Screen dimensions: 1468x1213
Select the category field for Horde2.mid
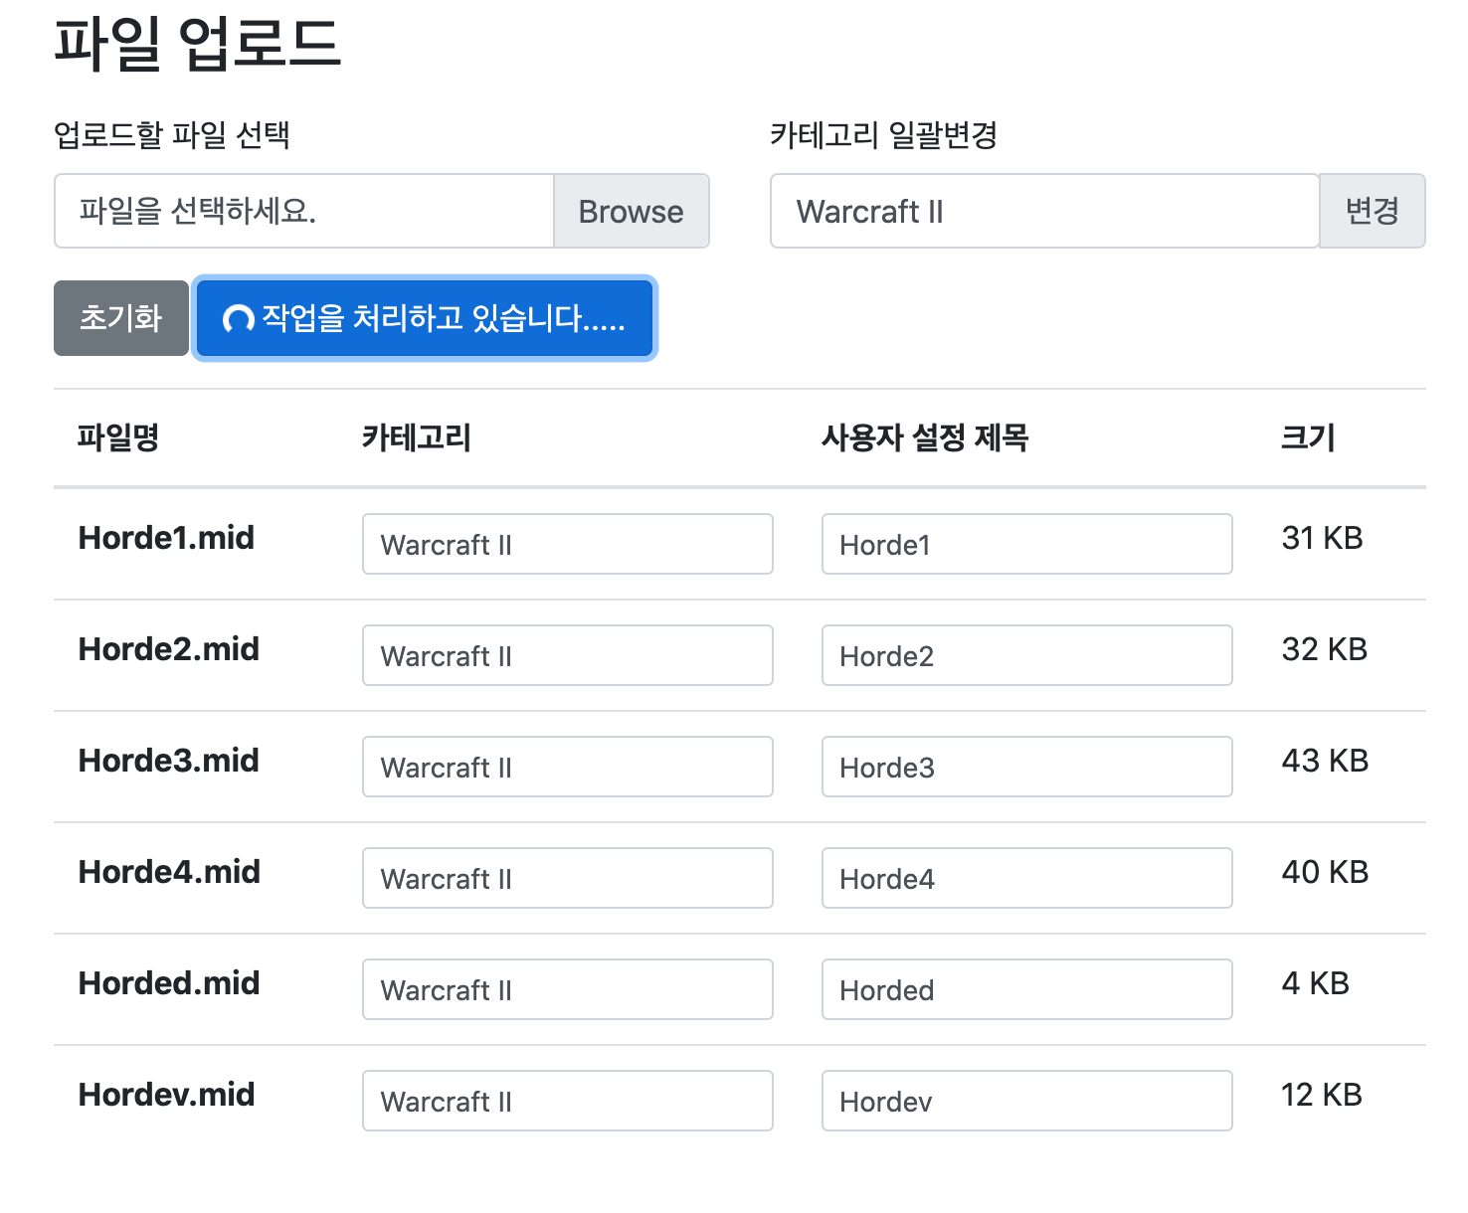[567, 655]
